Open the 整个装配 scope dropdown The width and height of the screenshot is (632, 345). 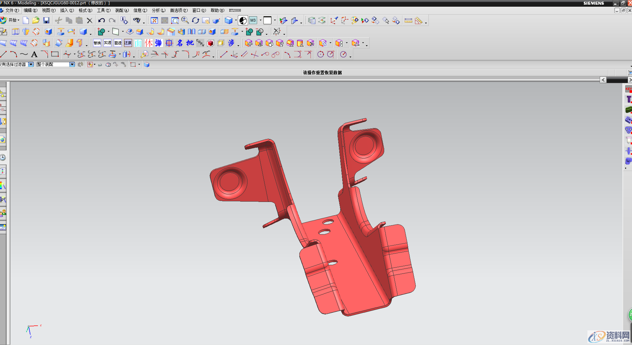[x=72, y=65]
